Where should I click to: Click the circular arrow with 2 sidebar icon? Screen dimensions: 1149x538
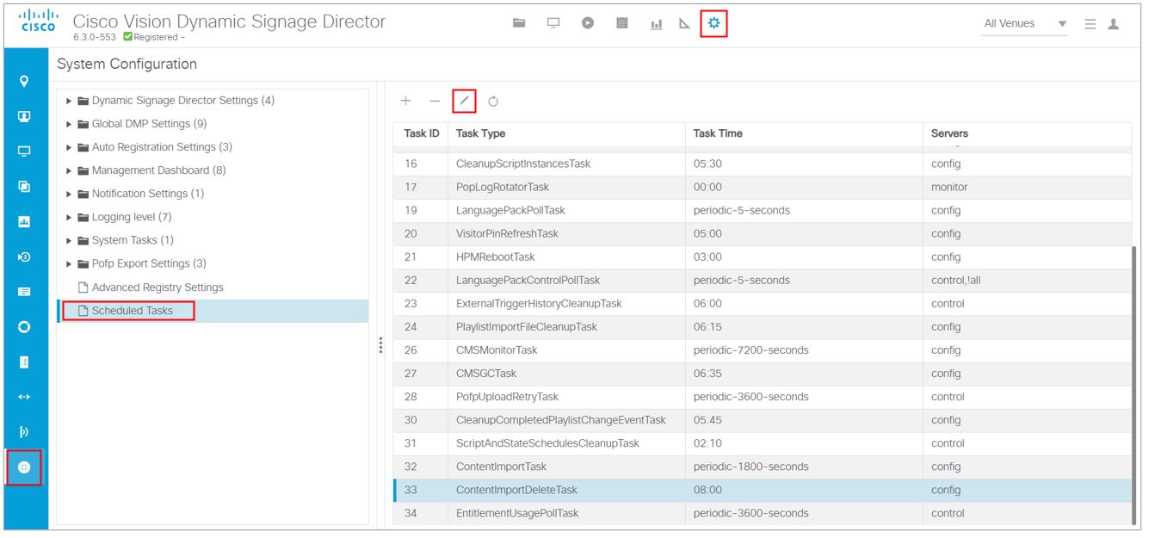24,257
